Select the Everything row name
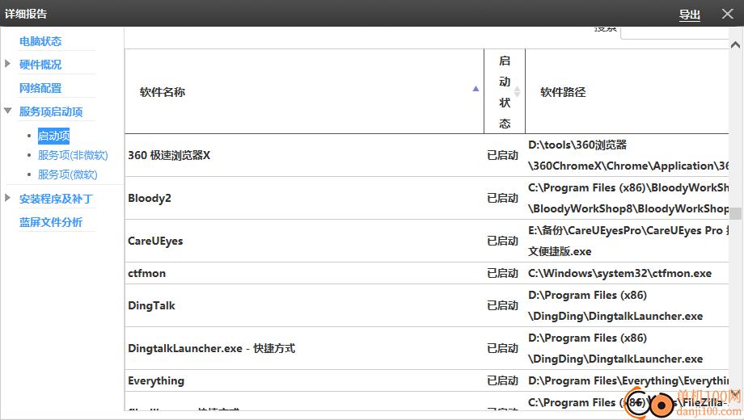This screenshot has height=420, width=744. (156, 380)
